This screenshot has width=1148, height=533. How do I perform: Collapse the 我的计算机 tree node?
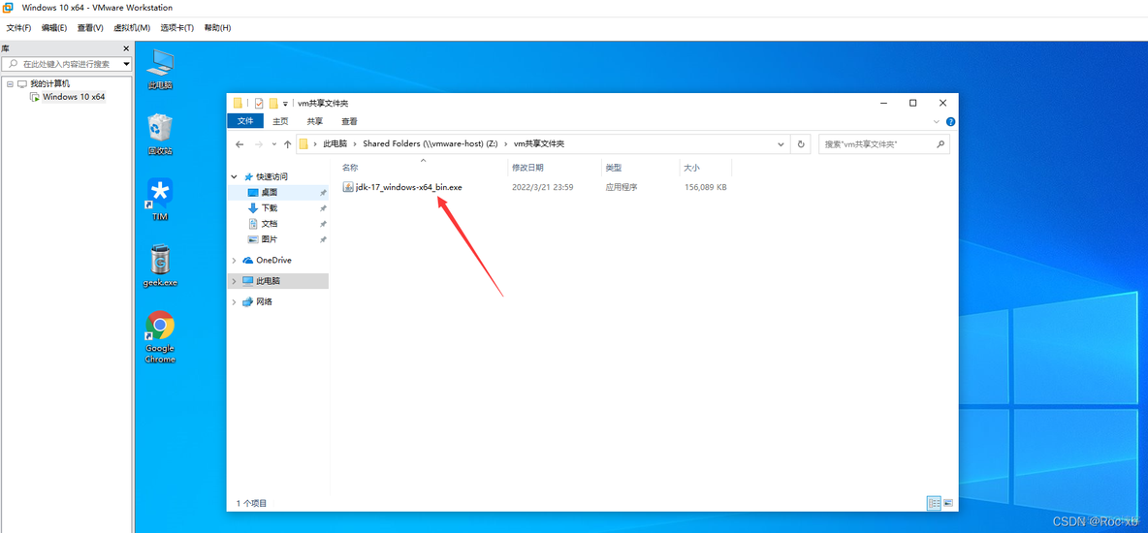pyautogui.click(x=11, y=84)
